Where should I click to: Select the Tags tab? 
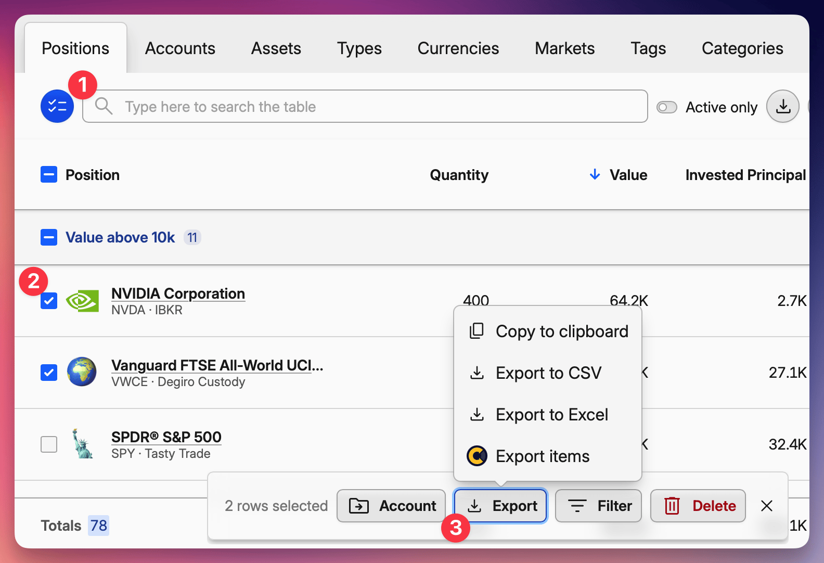[648, 48]
